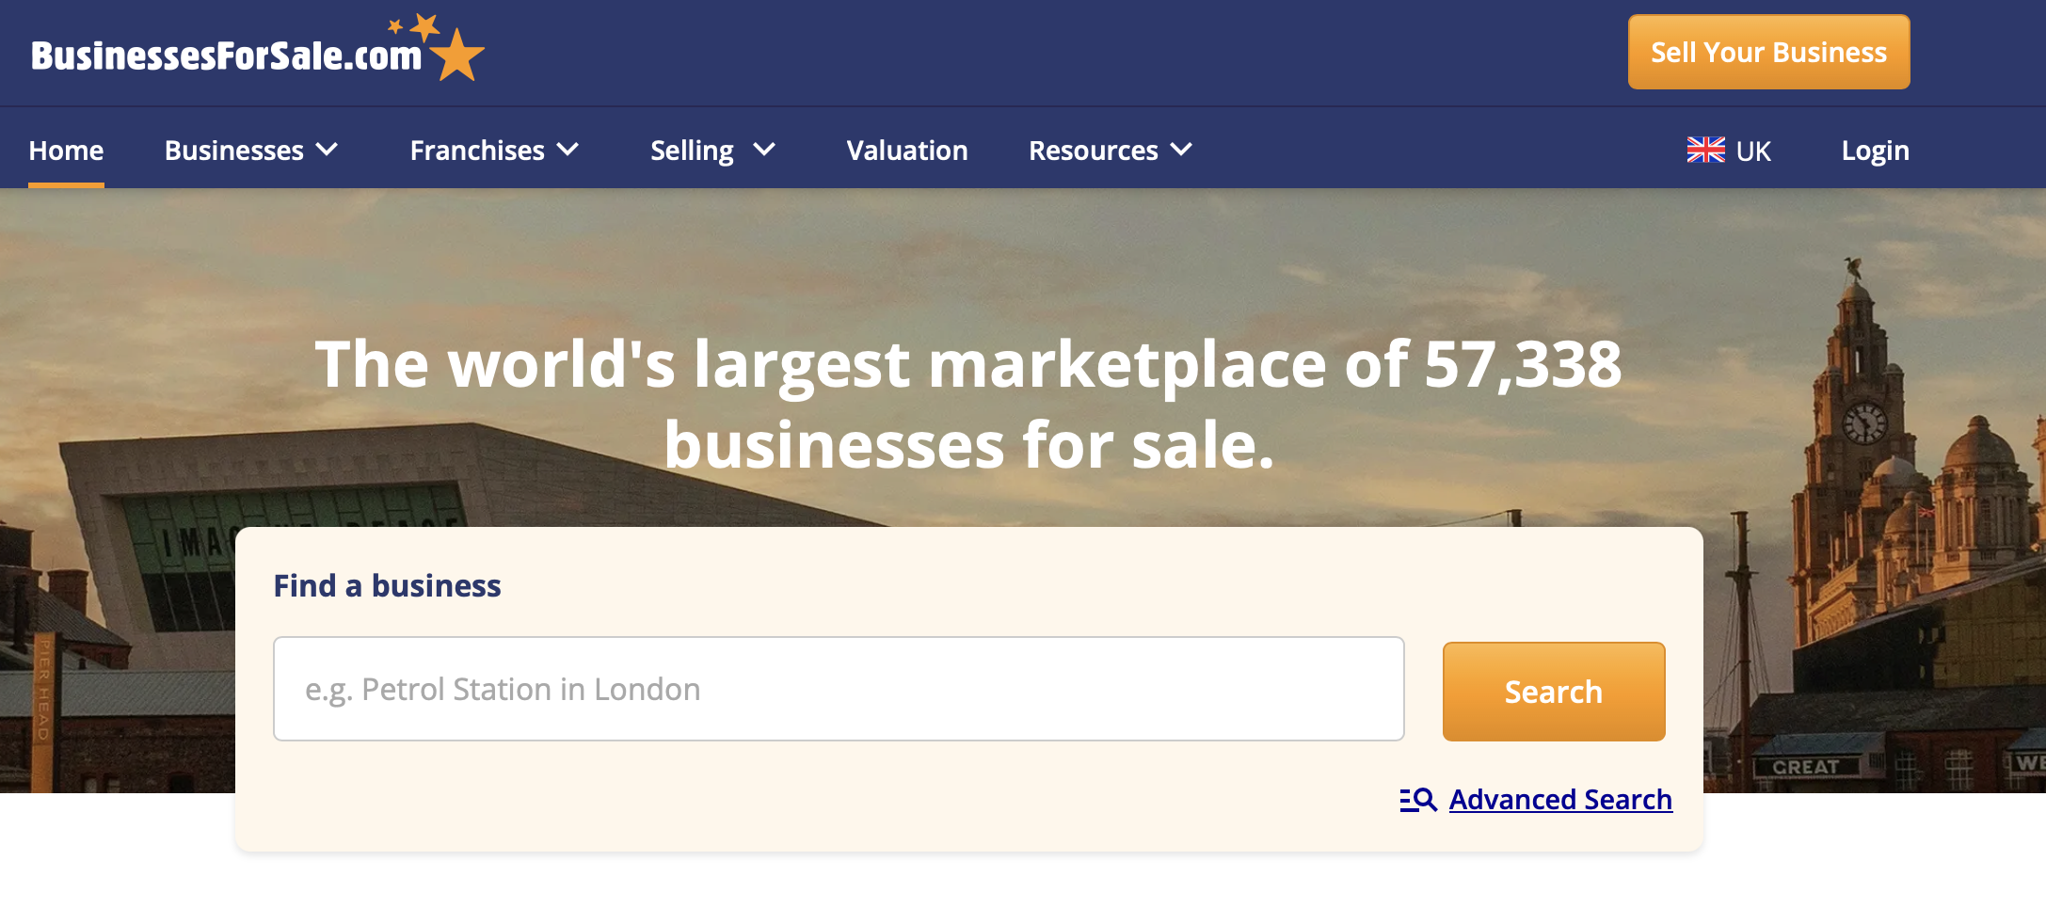Open the Resources menu
2046x924 pixels.
pyautogui.click(x=1093, y=151)
